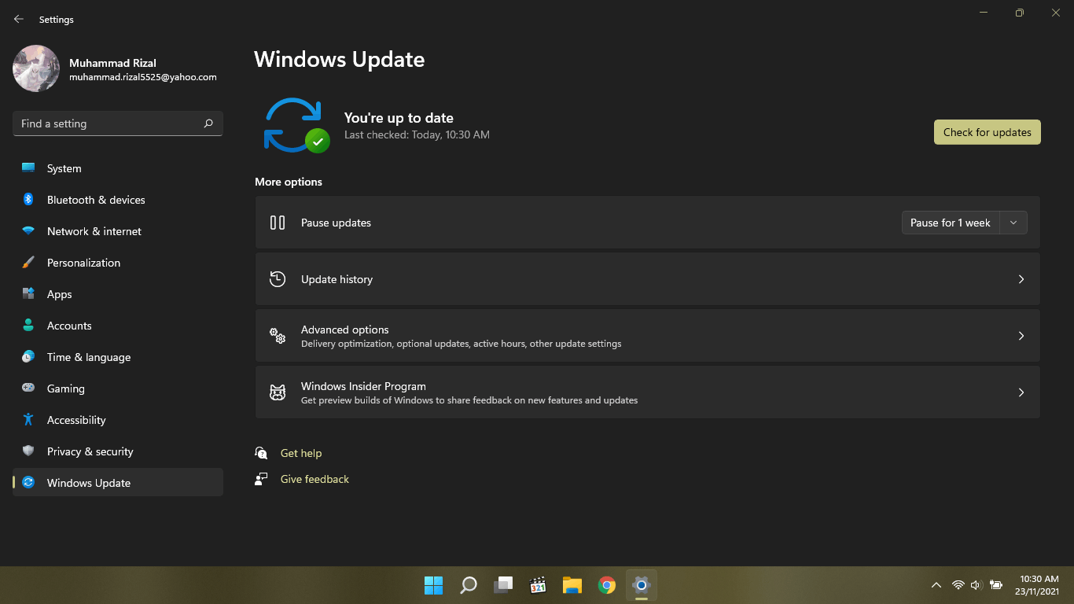Select Accessibility label in the sidebar
This screenshot has height=604, width=1074.
coord(76,420)
